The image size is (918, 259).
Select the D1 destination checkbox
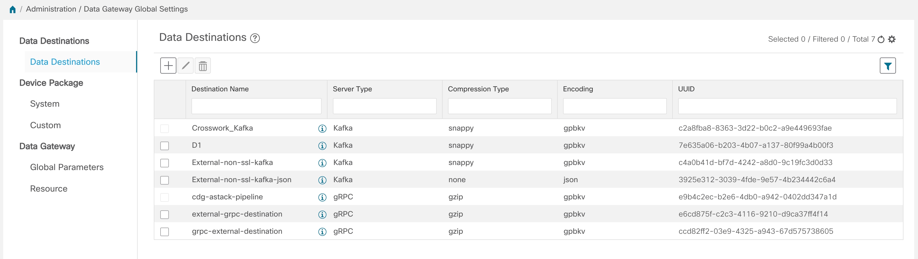pos(165,146)
